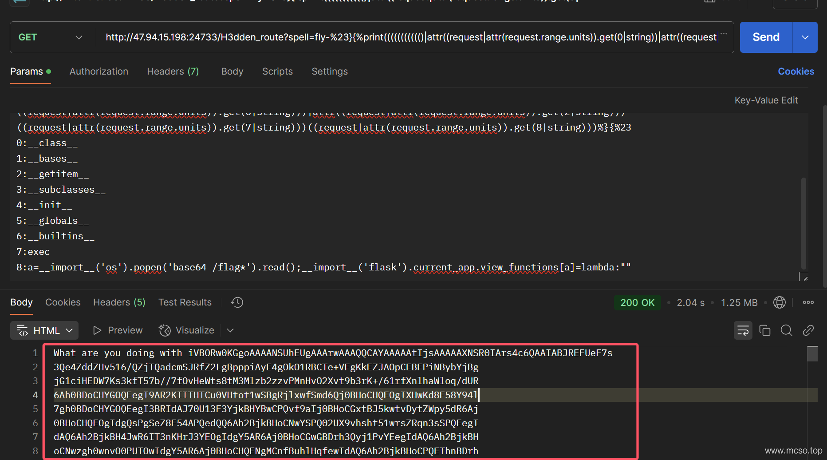Click the link icon in response toolbar

pyautogui.click(x=808, y=330)
